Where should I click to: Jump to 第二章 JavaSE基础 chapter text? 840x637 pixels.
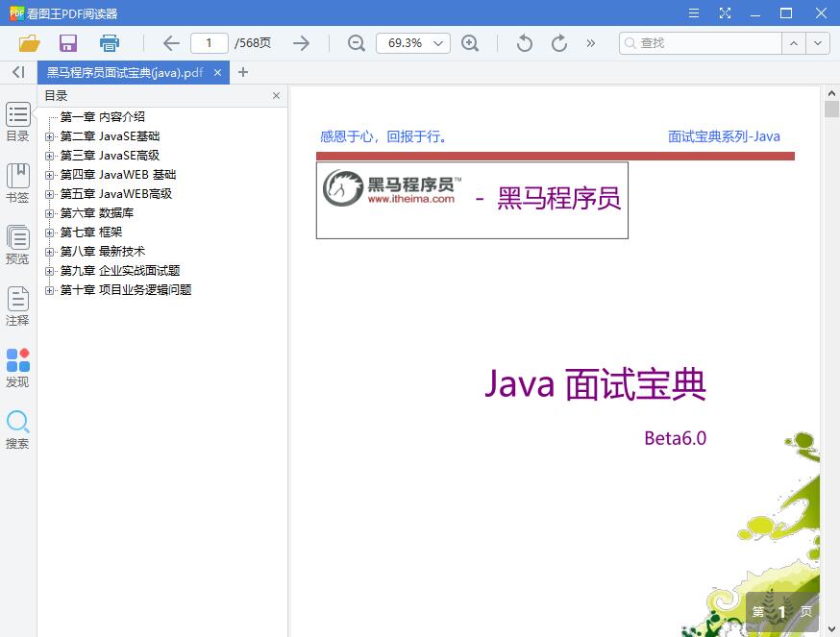pos(110,136)
